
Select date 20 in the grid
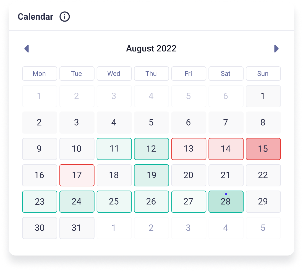click(189, 175)
